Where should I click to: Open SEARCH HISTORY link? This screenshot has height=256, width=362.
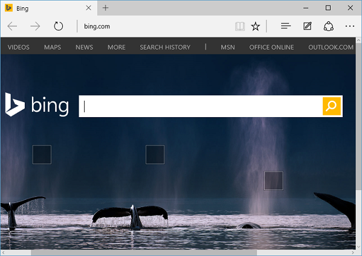click(165, 47)
